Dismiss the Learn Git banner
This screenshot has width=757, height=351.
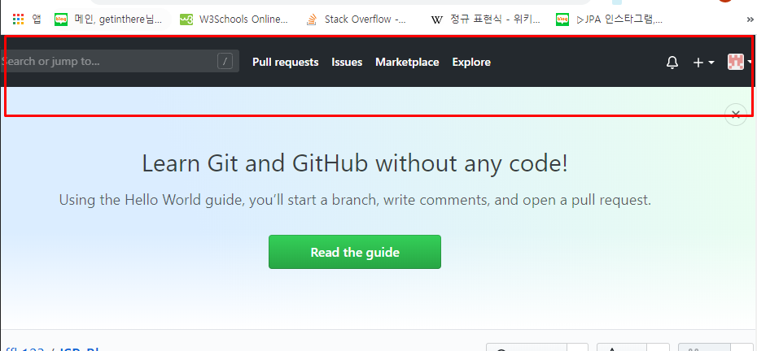point(736,115)
